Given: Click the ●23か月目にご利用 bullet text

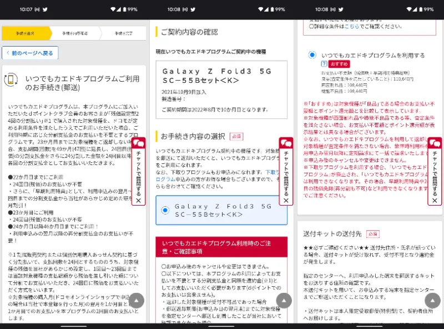Looking at the screenshot, I should point(31,212).
